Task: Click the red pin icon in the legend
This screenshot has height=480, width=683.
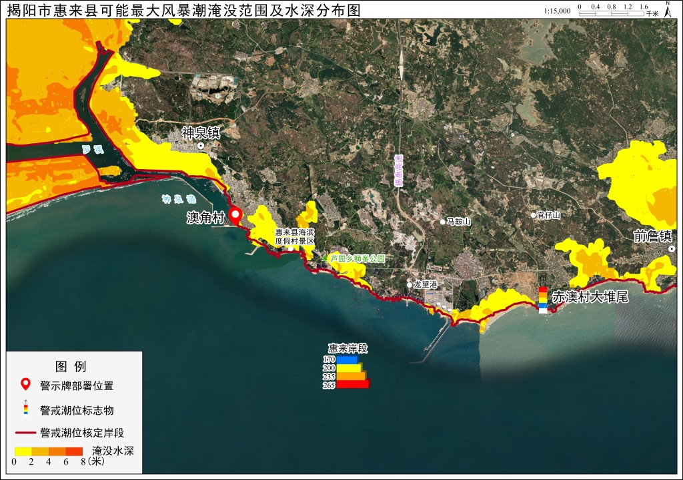Action: click(x=26, y=385)
